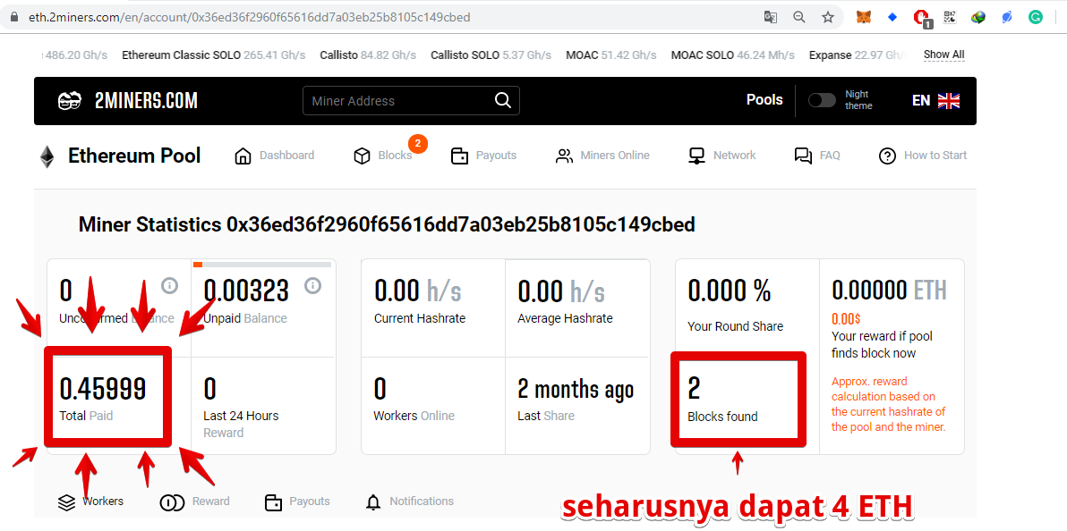The width and height of the screenshot is (1067, 531).
Task: Open the Expanse pool link
Action: click(857, 55)
